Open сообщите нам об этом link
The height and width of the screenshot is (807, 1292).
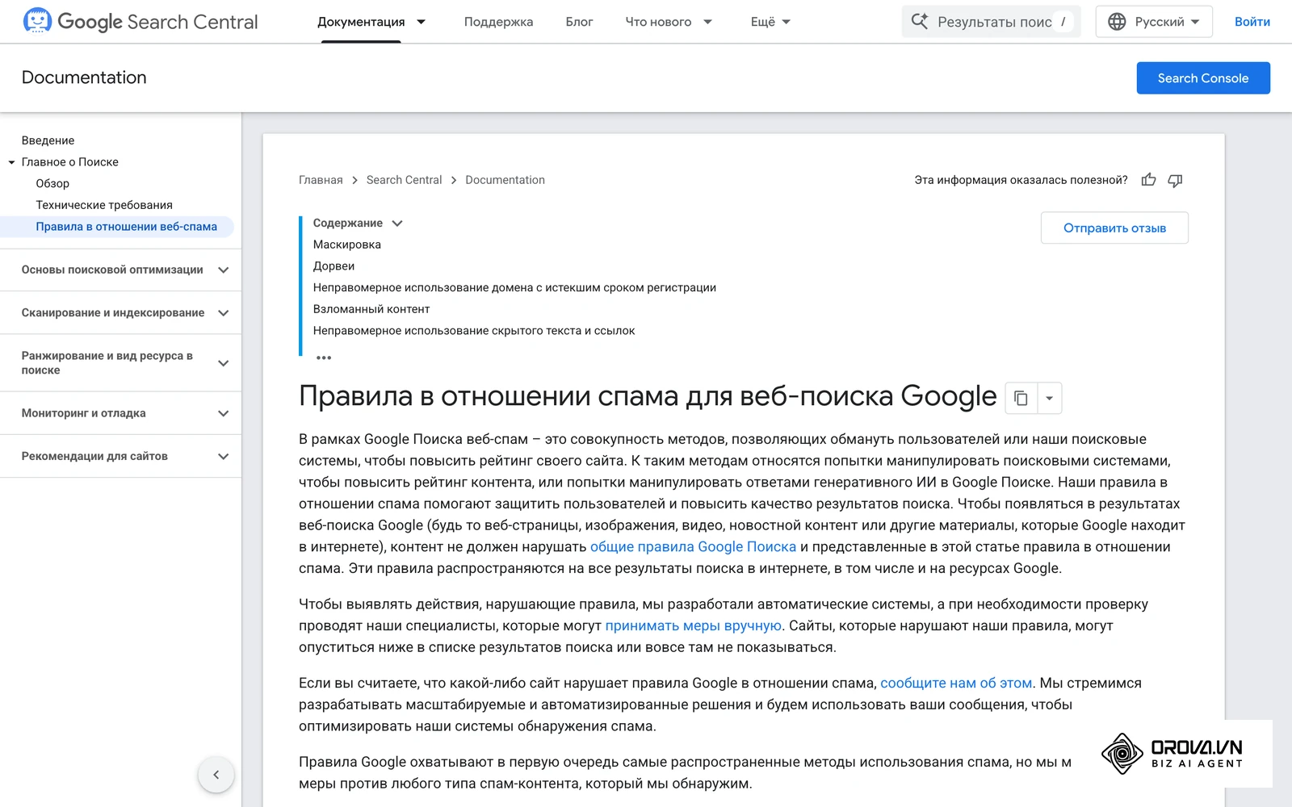[x=956, y=684]
